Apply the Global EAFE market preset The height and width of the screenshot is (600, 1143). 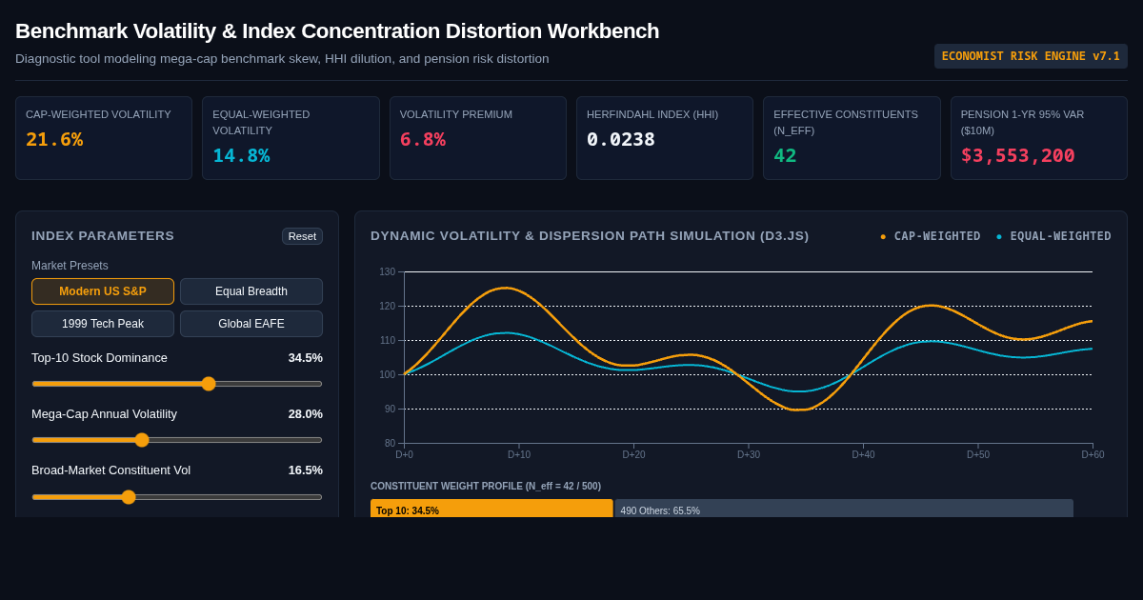tap(251, 324)
